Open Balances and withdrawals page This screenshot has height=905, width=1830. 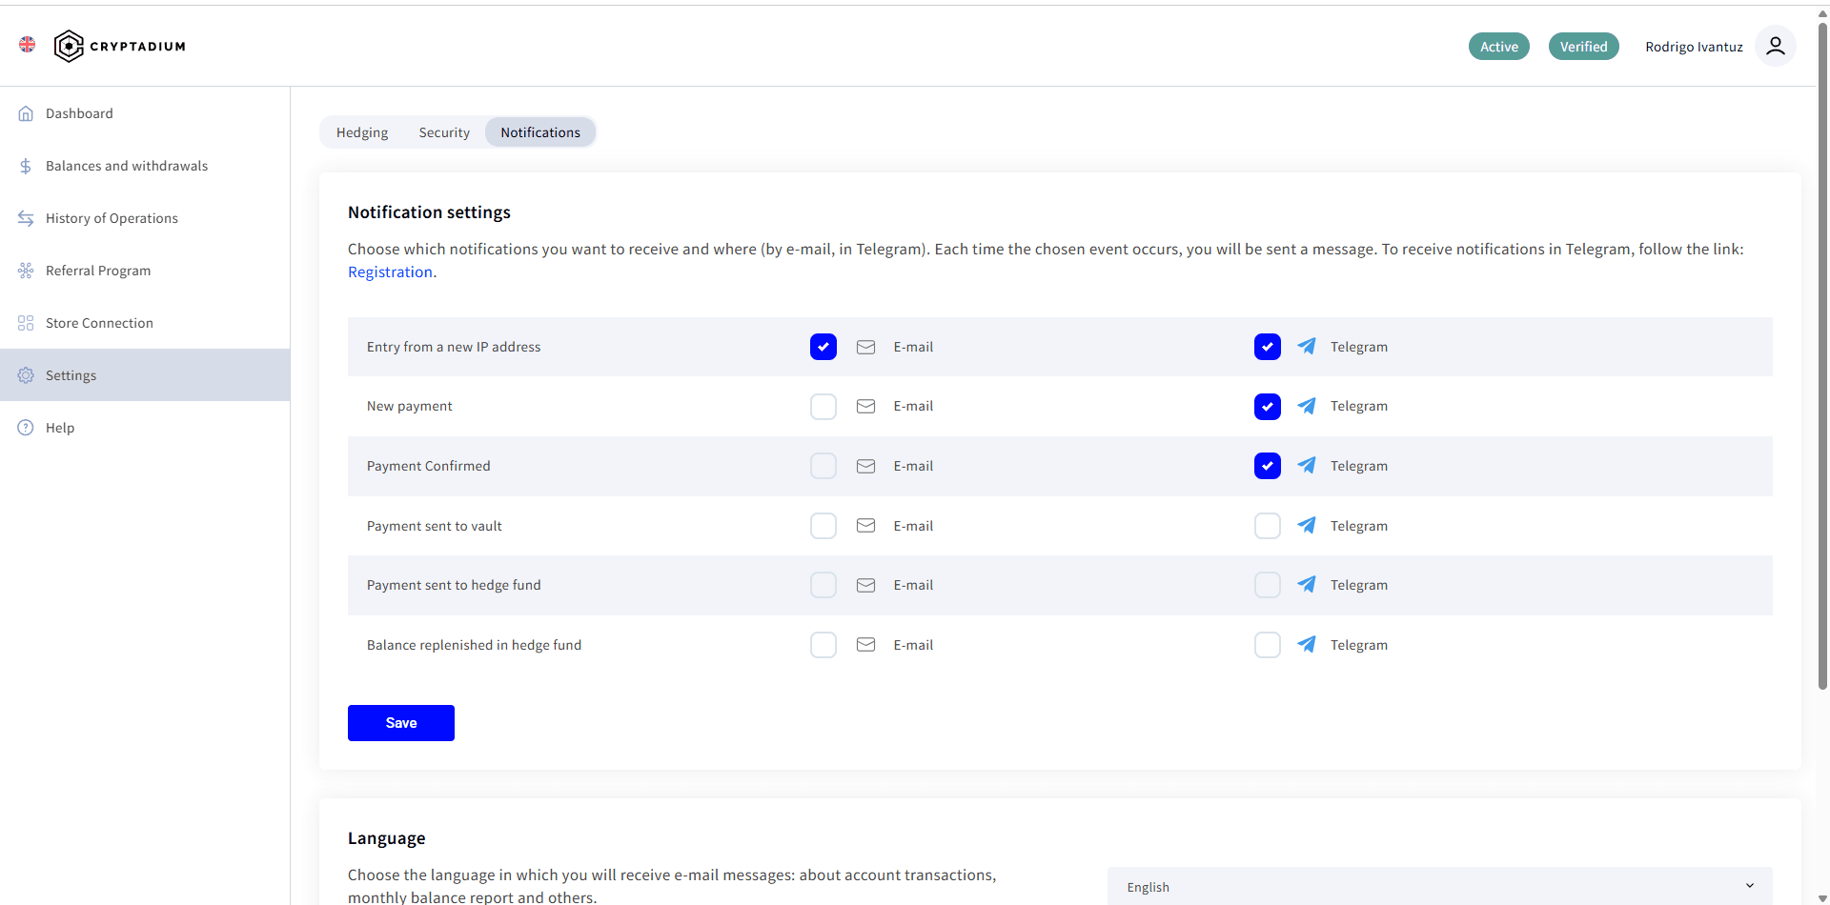coord(145,166)
